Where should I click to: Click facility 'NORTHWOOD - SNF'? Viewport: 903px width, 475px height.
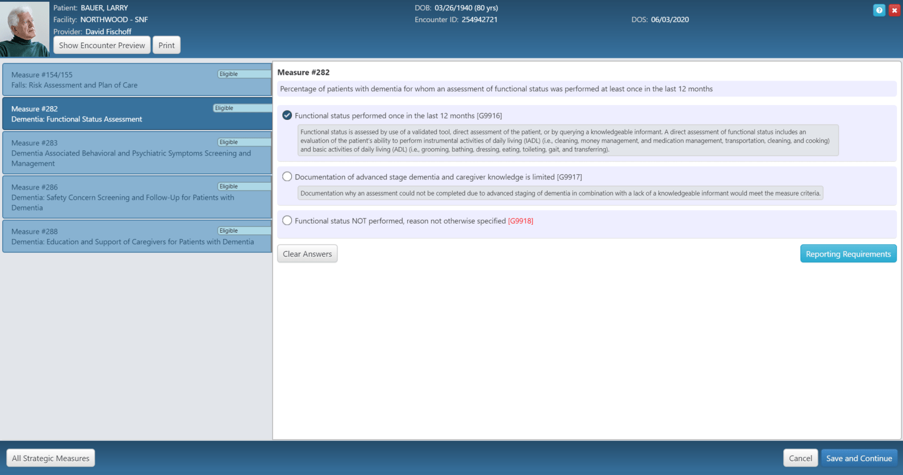[114, 19]
